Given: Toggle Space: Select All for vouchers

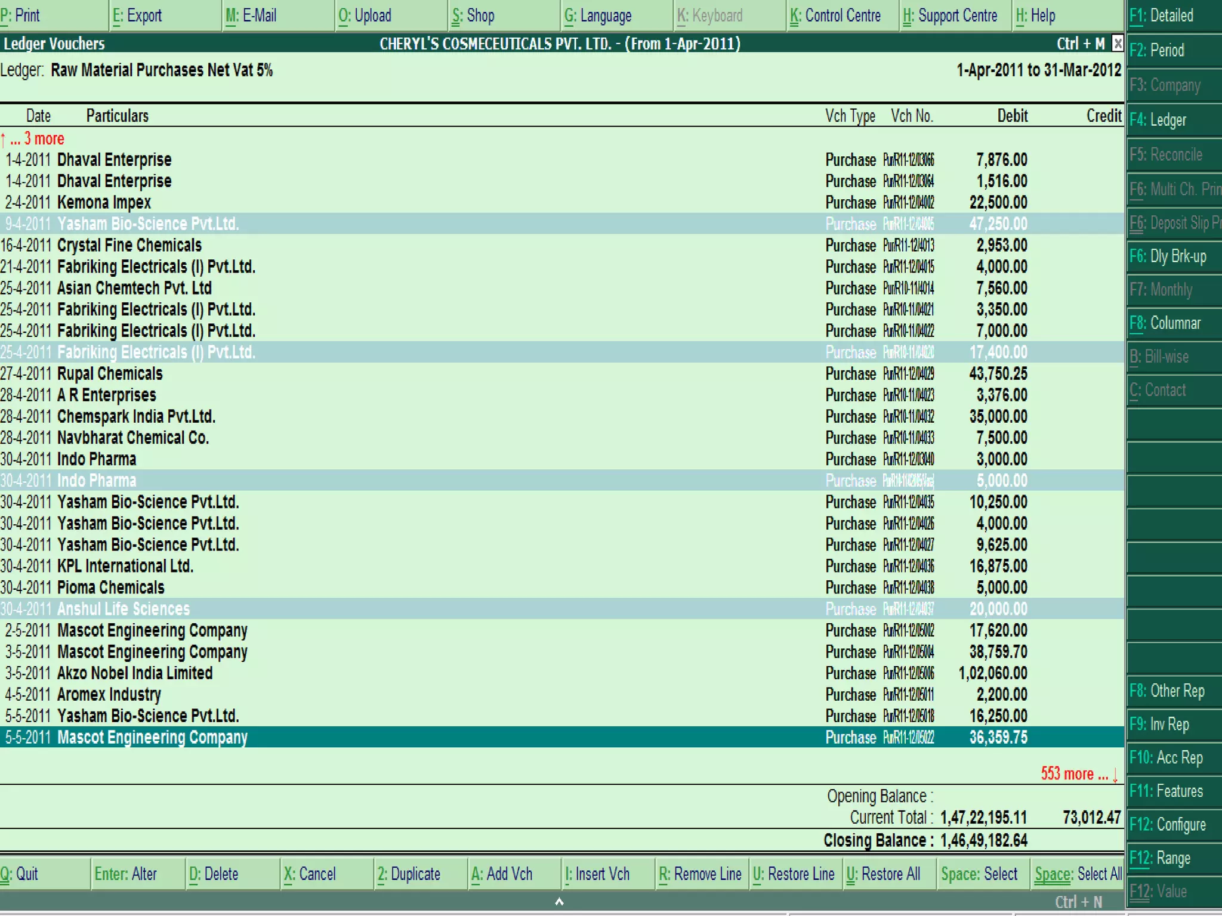Looking at the screenshot, I should click(1078, 874).
